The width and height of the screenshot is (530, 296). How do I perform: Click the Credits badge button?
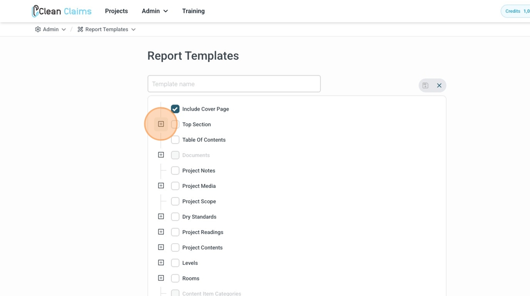[x=516, y=11]
